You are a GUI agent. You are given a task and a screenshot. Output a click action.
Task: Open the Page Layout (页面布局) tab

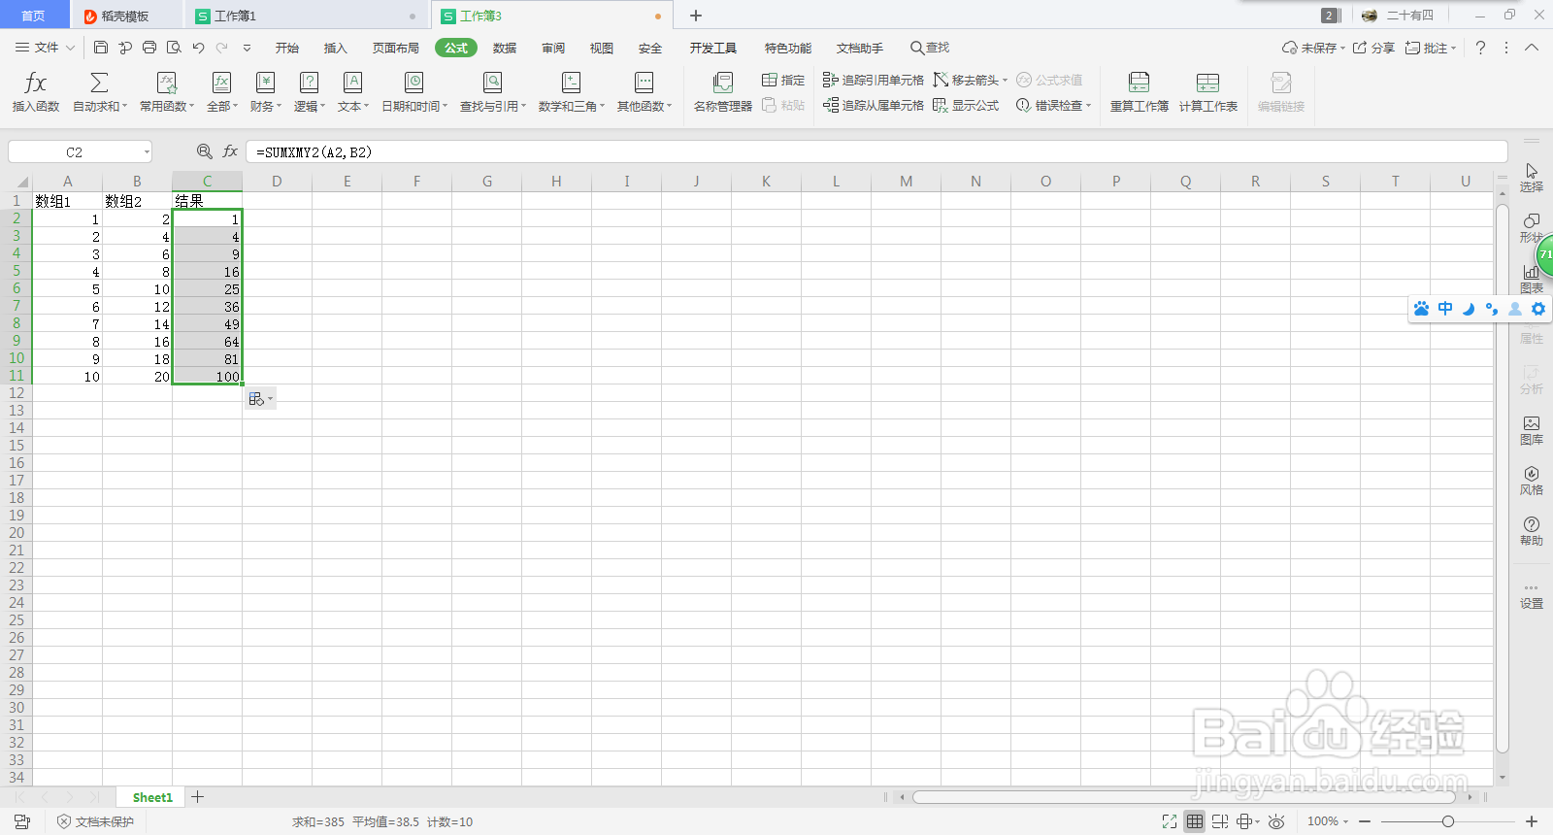395,48
